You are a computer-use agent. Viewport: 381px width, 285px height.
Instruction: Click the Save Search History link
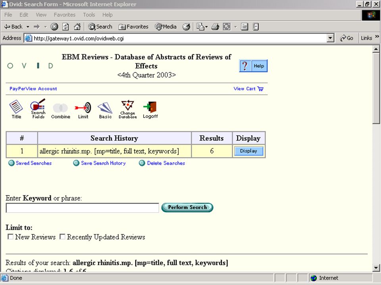[103, 163]
